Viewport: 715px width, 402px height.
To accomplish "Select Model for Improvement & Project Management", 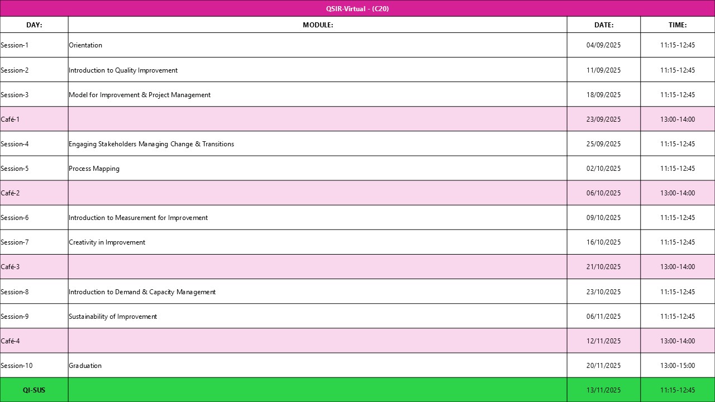I will (x=140, y=95).
